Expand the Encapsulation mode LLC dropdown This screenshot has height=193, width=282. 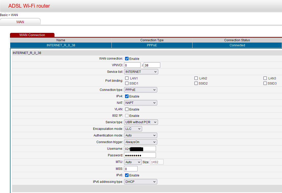[133, 129]
